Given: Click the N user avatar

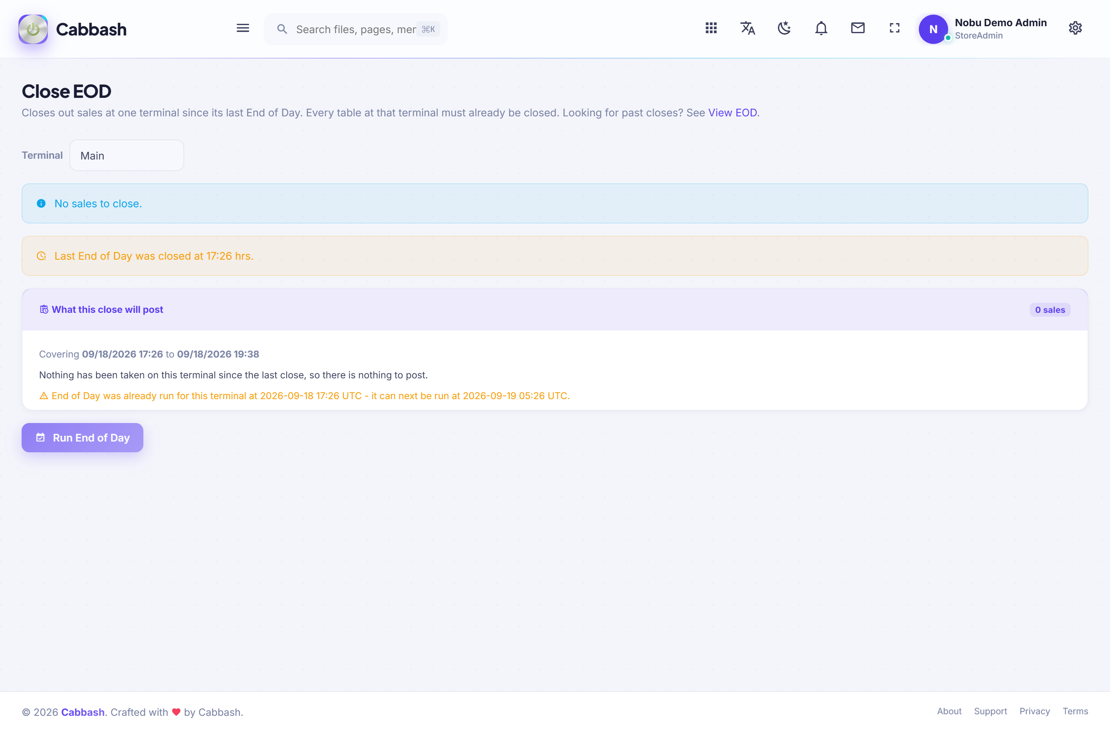Looking at the screenshot, I should tap(933, 29).
